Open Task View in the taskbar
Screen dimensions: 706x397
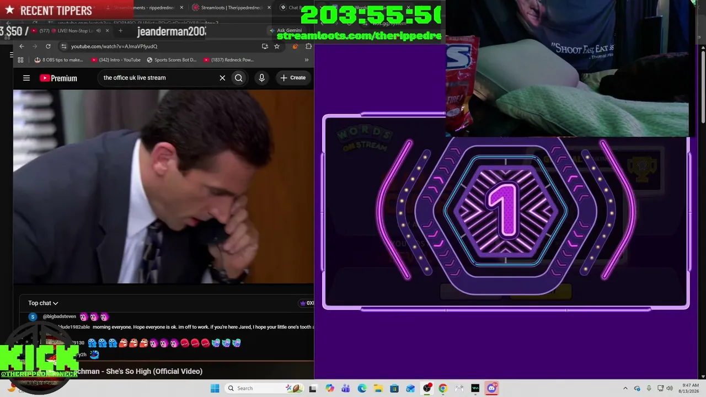coord(313,388)
